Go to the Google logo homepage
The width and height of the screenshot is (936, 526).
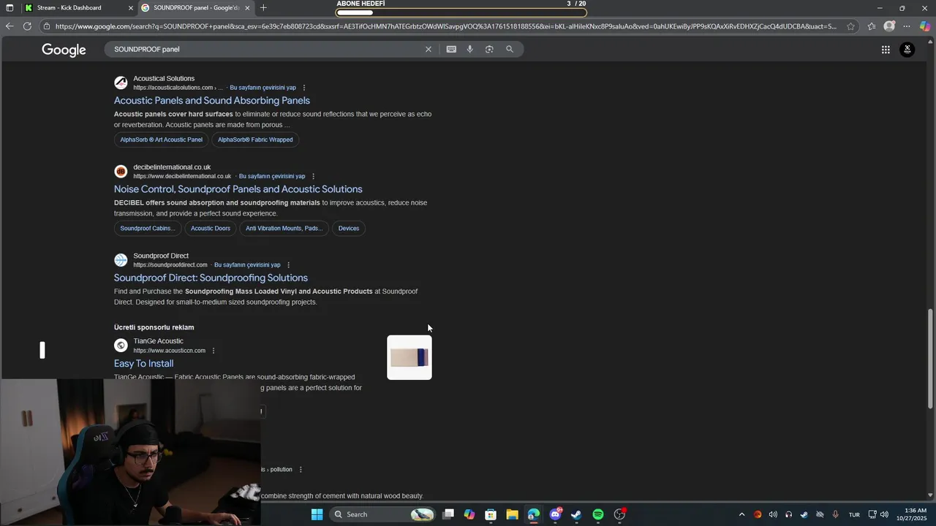pyautogui.click(x=64, y=50)
